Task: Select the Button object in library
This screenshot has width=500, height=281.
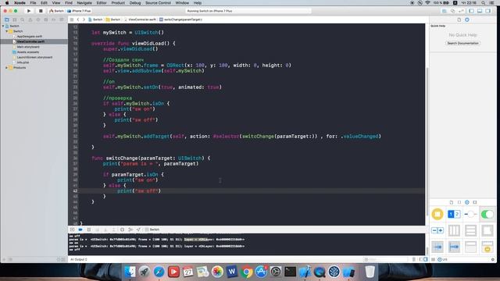Action: pos(437,214)
